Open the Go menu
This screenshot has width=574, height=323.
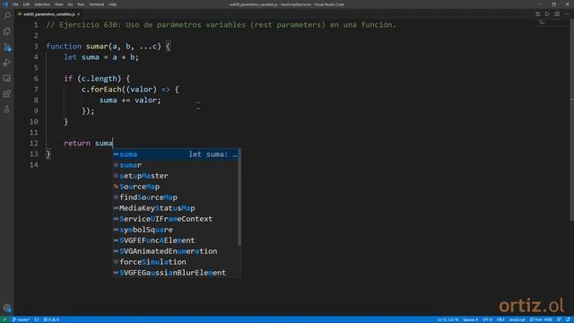coord(70,4)
